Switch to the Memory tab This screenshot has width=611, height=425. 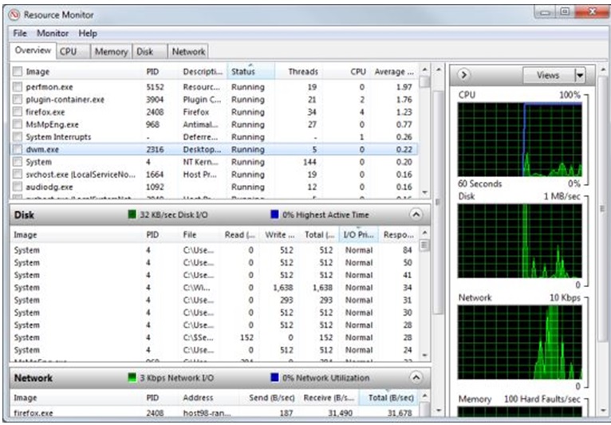[110, 52]
